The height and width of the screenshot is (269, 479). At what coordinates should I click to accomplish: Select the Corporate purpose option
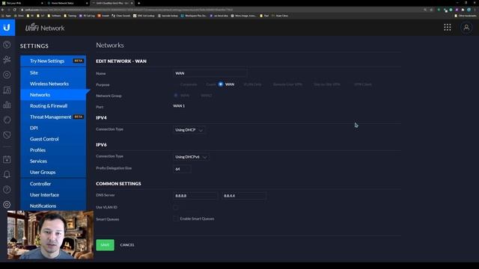[189, 84]
